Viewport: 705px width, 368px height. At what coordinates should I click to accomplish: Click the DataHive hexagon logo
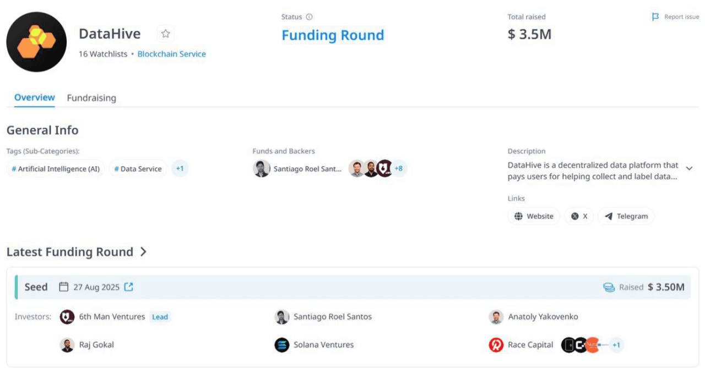(x=36, y=42)
